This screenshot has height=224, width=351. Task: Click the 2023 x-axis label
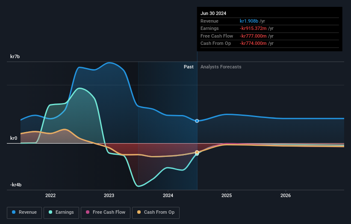point(109,195)
